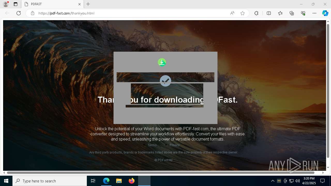Image resolution: width=331 pixels, height=186 pixels.
Task: Launch Firefox from the taskbar
Action: tap(131, 181)
